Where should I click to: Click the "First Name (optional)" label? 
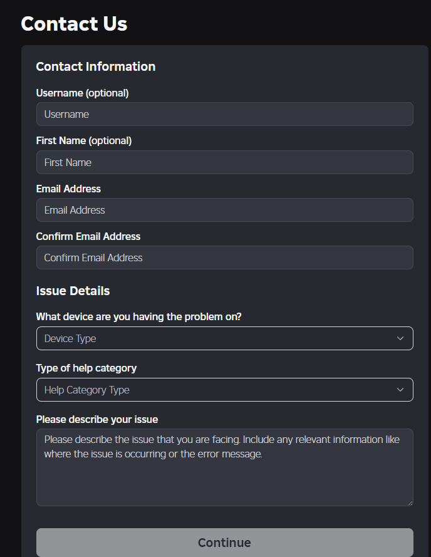(84, 140)
